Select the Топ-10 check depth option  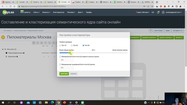point(60,45)
